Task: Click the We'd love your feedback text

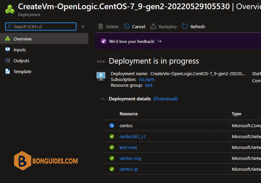Action: (x=132, y=41)
